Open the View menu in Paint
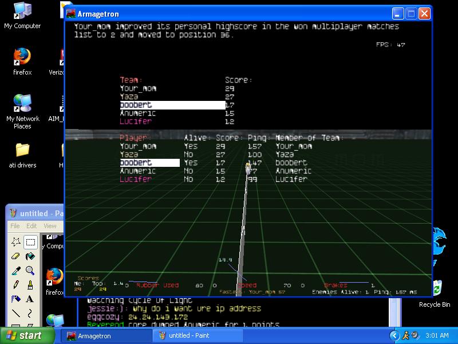Image resolution: width=458 pixels, height=344 pixels. point(50,226)
